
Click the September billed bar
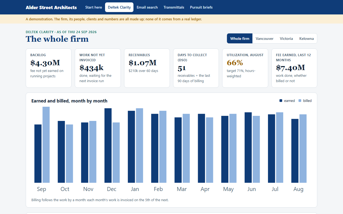(46, 145)
